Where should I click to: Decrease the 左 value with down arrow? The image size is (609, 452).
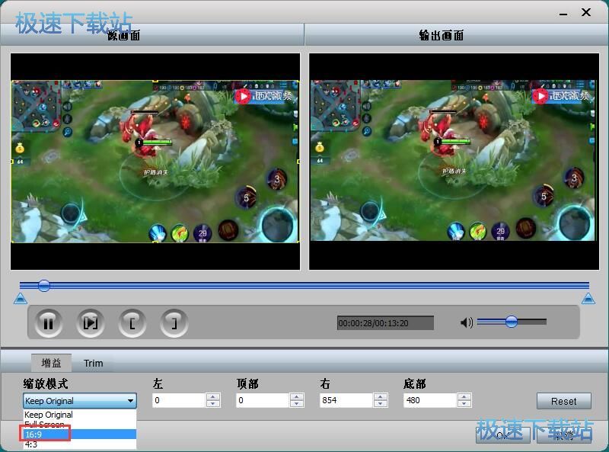point(213,404)
